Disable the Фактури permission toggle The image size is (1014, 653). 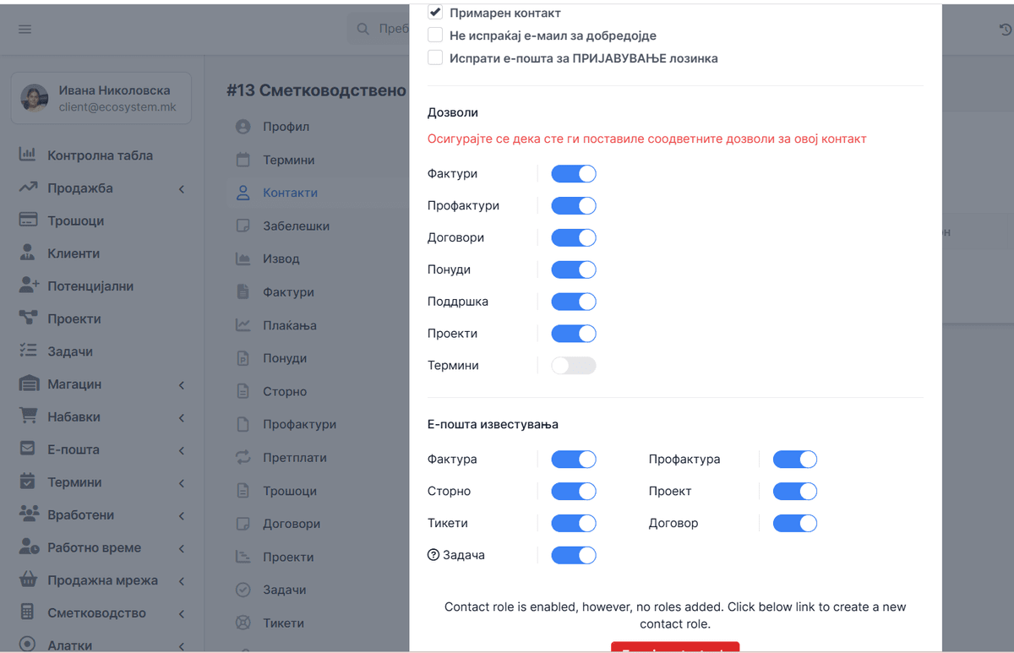[x=574, y=173]
